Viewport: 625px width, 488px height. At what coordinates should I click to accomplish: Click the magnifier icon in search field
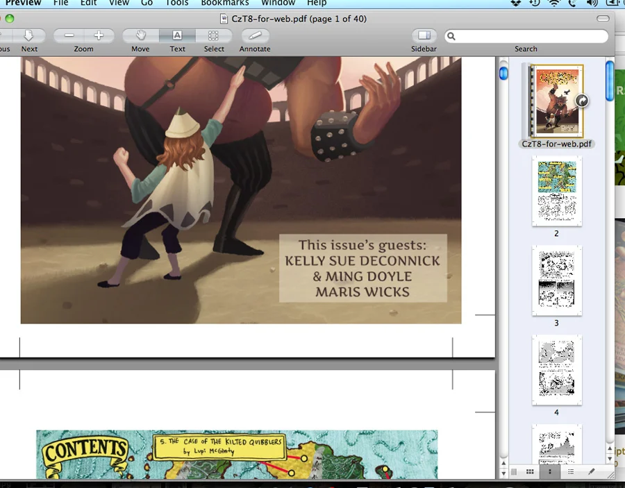coord(451,36)
